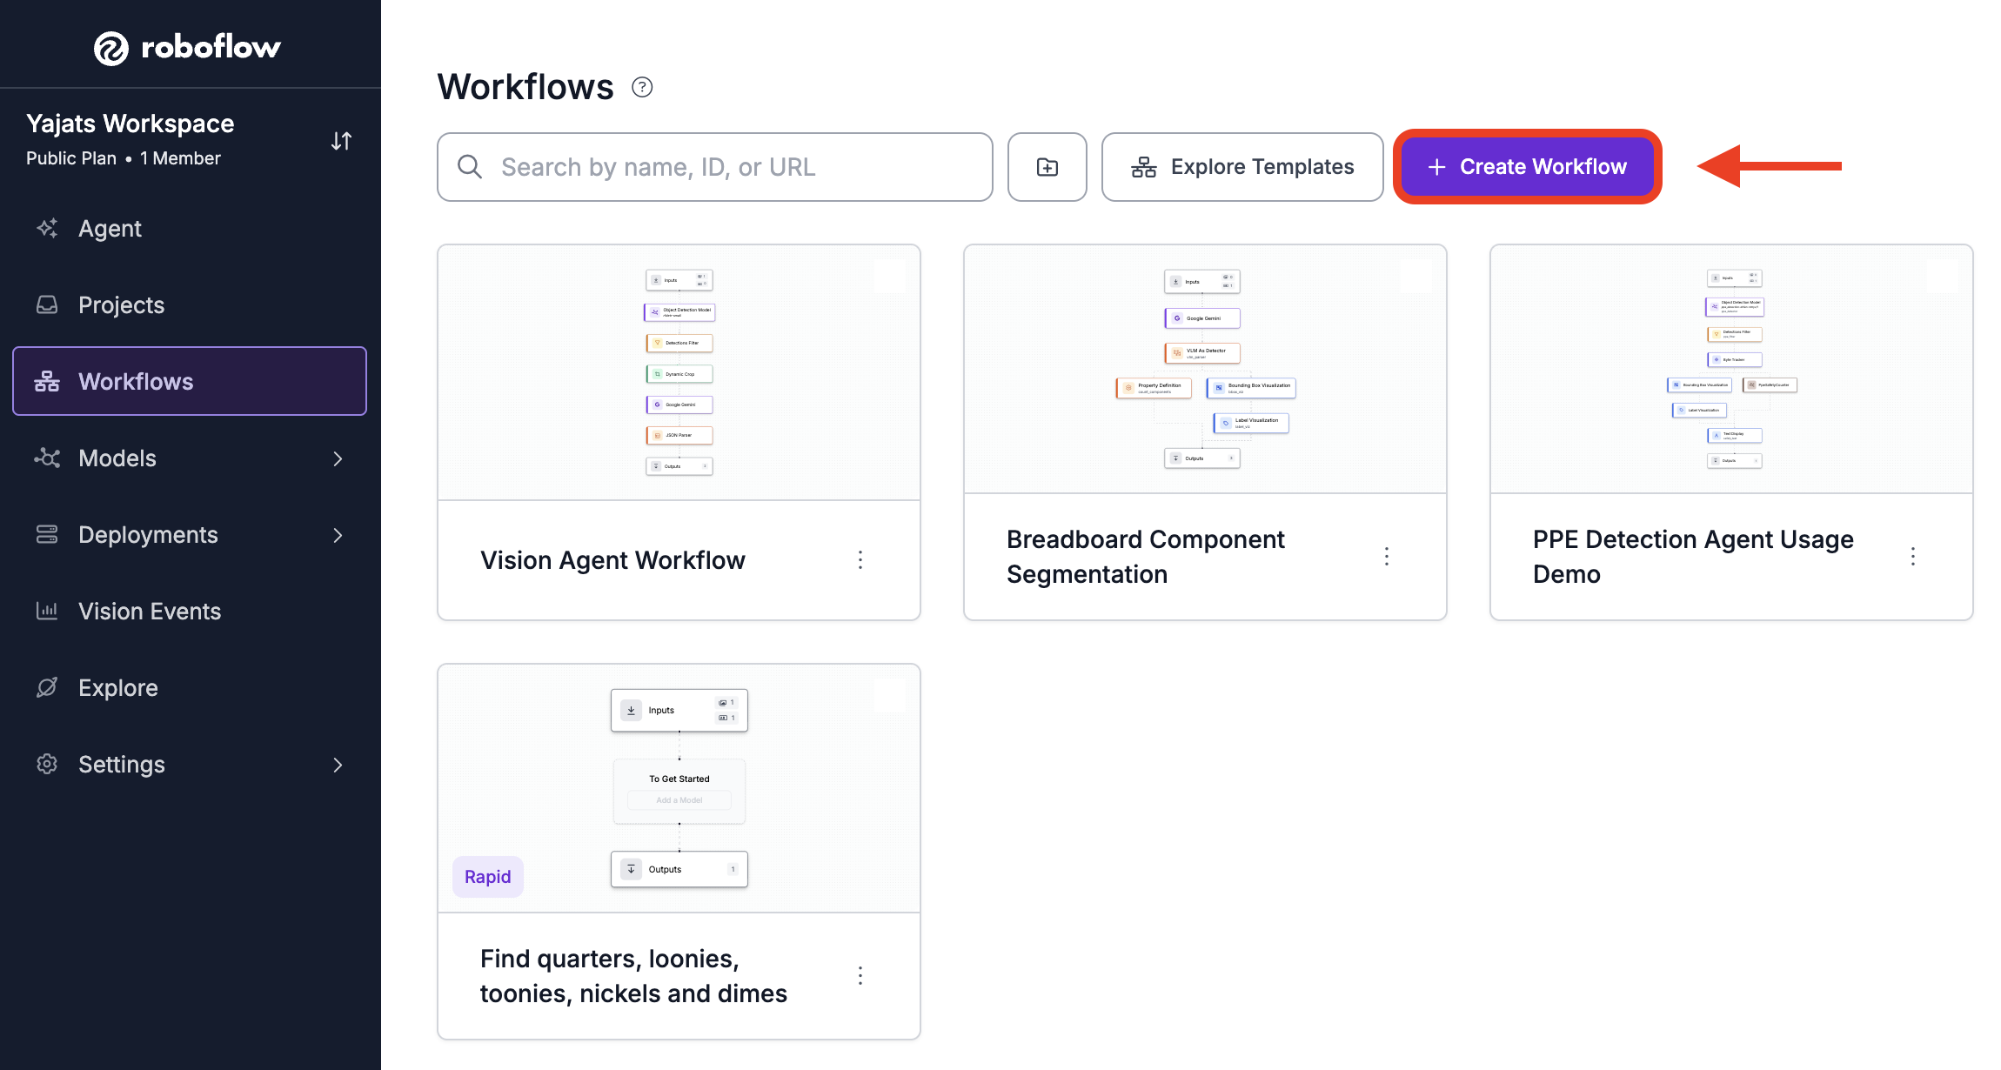Open kebab menu for PPE Detection Agent Usage Demo
This screenshot has width=2001, height=1070.
(x=1913, y=556)
